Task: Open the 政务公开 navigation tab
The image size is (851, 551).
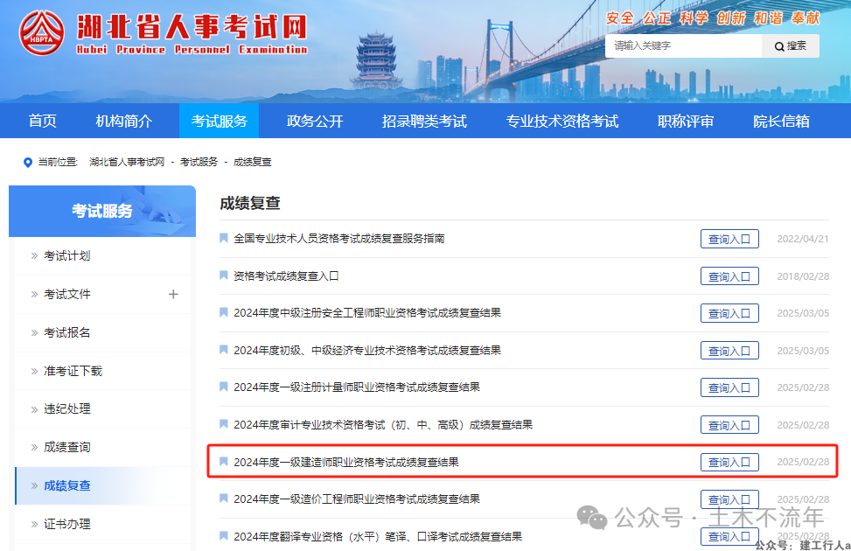Action: pyautogui.click(x=315, y=121)
